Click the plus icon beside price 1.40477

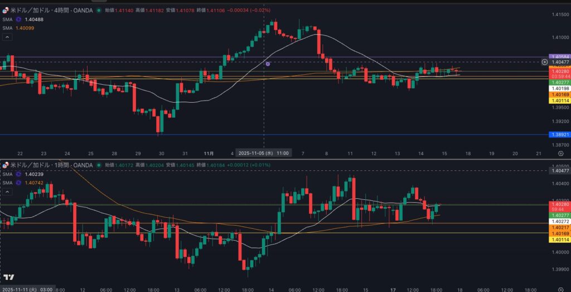coord(544,62)
